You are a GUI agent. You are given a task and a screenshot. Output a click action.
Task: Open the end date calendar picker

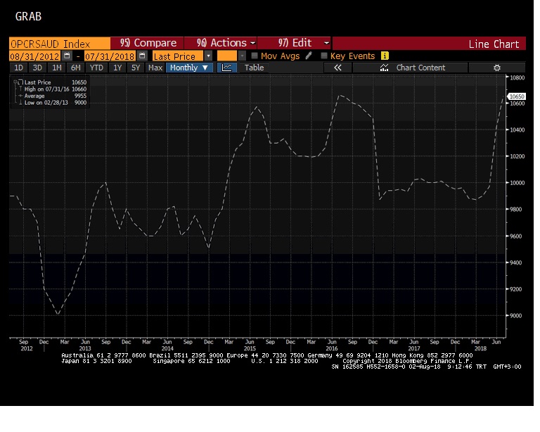[142, 56]
